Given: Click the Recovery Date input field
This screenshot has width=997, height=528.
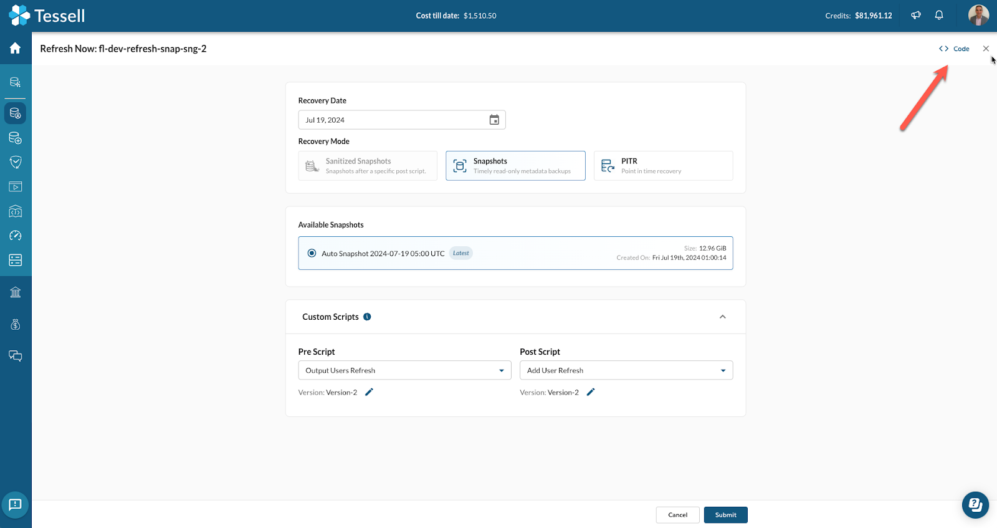Looking at the screenshot, I should coord(402,120).
